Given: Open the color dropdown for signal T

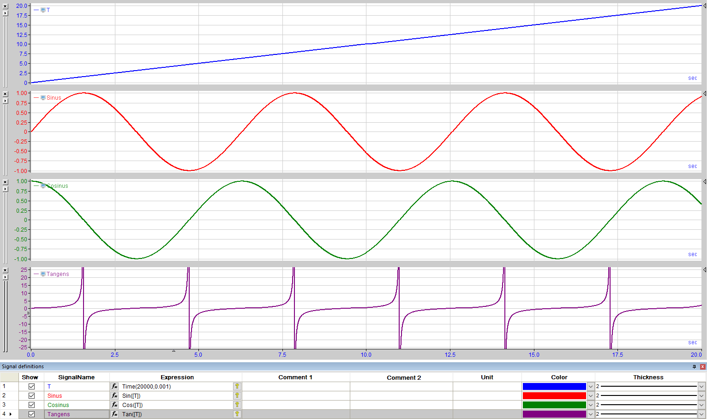Looking at the screenshot, I should 591,386.
